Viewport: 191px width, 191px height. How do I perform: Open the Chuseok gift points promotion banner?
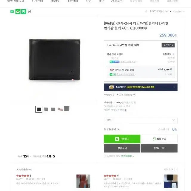click(x=141, y=87)
